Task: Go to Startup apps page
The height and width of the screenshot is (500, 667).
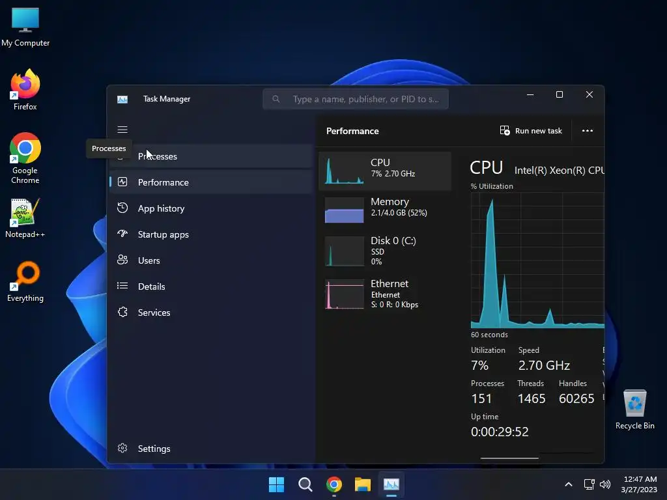Action: tap(211, 234)
